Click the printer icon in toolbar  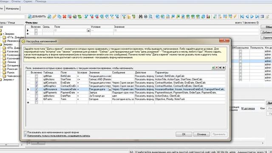[x=145, y=17]
